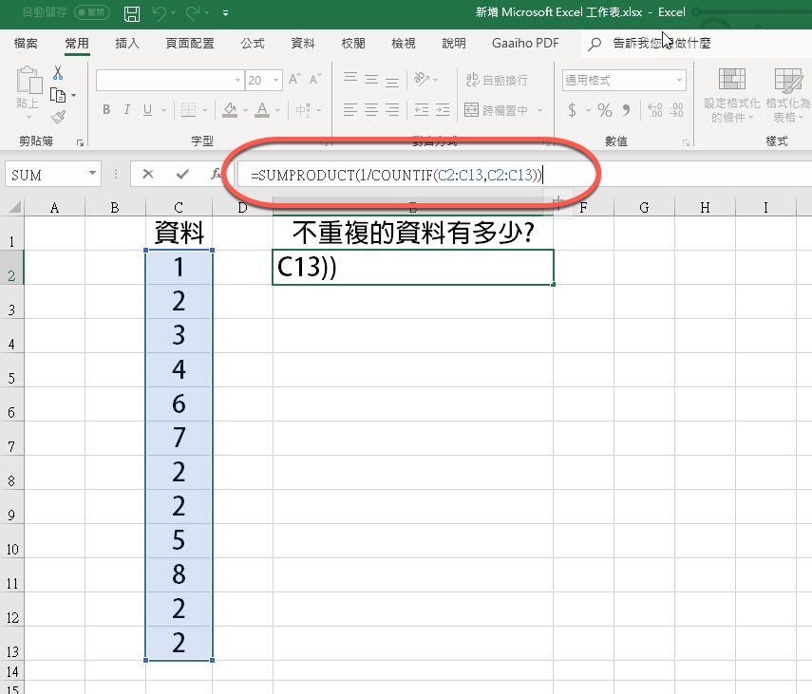Click the percent style icon
Image resolution: width=812 pixels, height=694 pixels.
[604, 110]
